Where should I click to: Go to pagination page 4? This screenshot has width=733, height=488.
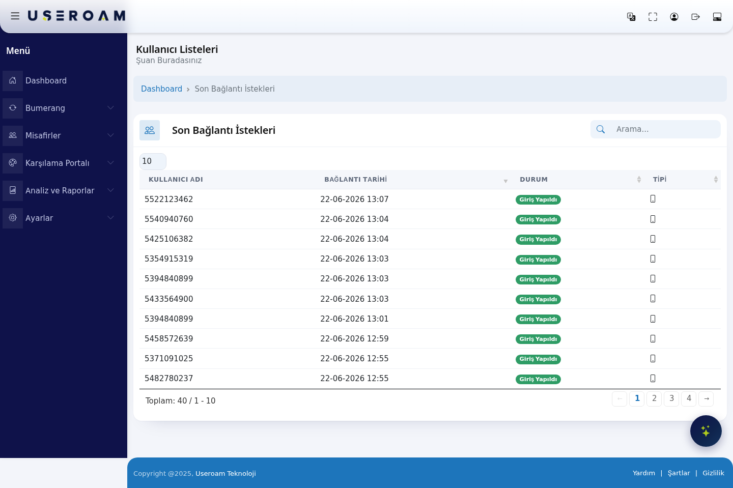pos(689,398)
